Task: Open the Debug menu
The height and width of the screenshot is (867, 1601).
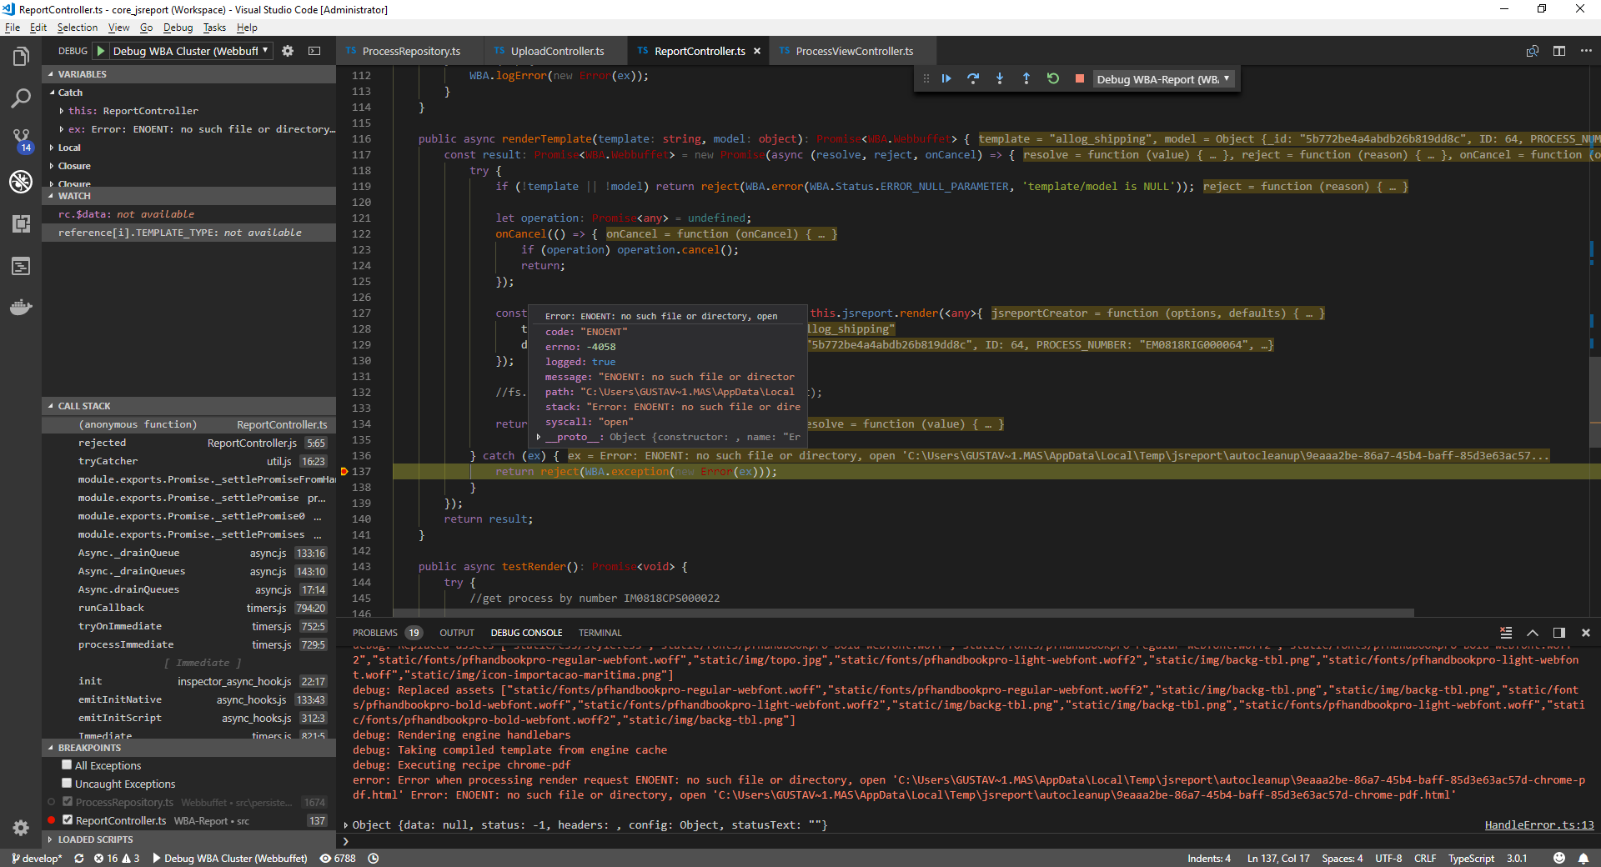Action: click(x=178, y=27)
